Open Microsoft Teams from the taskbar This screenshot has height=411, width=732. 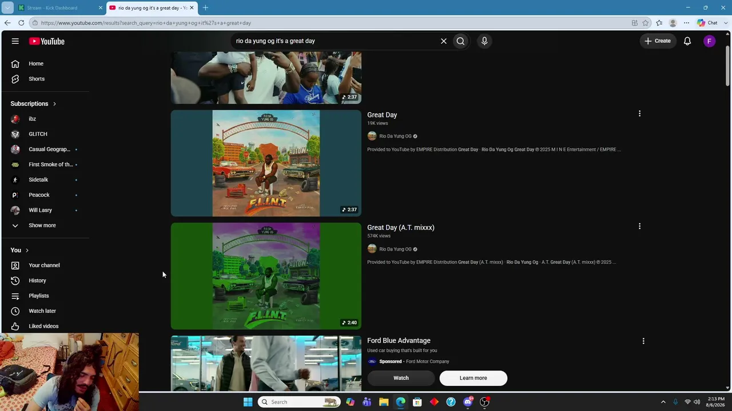click(x=367, y=402)
